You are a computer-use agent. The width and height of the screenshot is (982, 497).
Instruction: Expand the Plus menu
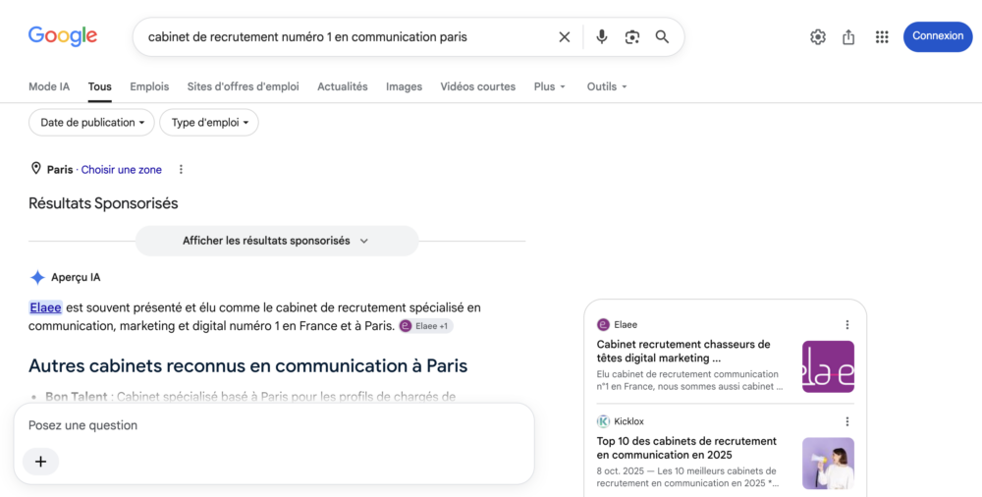pyautogui.click(x=549, y=86)
